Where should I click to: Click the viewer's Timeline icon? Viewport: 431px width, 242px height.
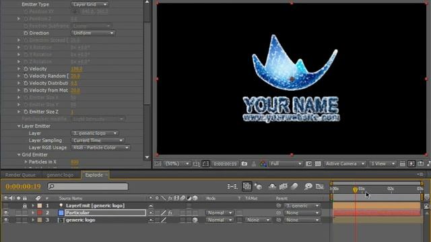pos(420,164)
